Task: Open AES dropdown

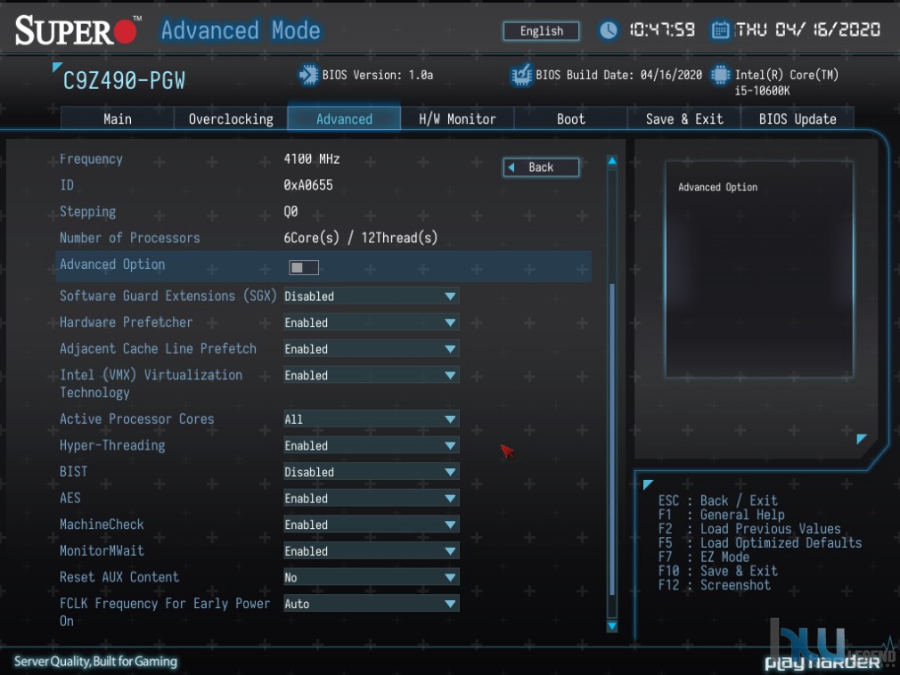Action: (372, 499)
